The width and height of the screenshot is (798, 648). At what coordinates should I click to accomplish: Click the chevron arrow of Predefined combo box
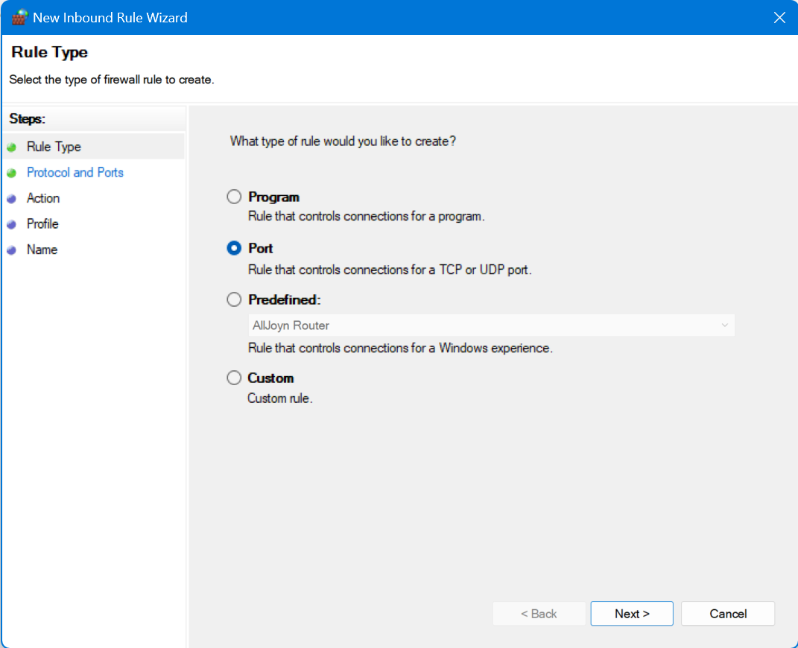point(724,325)
